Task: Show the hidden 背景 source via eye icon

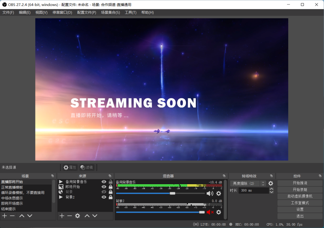Action: [104, 192]
